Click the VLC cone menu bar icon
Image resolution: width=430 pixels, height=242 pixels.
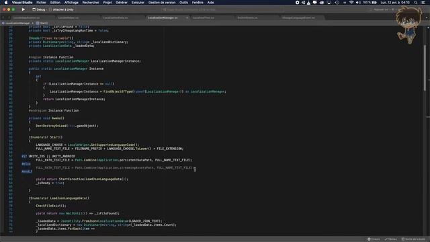[x=309, y=3]
